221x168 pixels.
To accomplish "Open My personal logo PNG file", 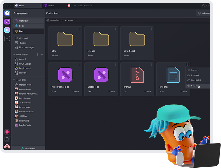I will 65,79.
